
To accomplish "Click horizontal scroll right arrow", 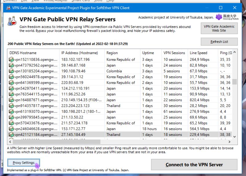I will [229, 142].
